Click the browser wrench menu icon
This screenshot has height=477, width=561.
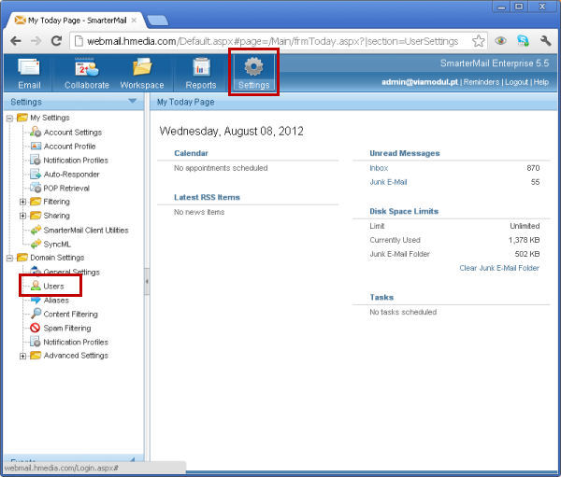tap(545, 41)
